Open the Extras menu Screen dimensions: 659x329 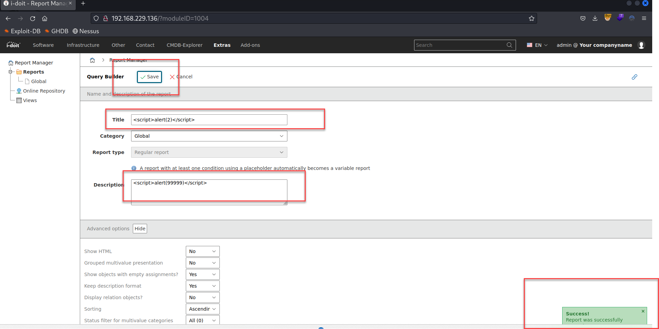click(x=222, y=45)
